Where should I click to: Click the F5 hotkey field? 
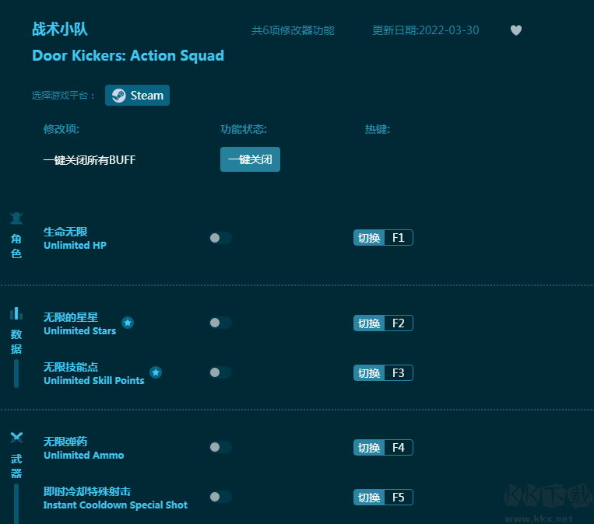pyautogui.click(x=398, y=497)
